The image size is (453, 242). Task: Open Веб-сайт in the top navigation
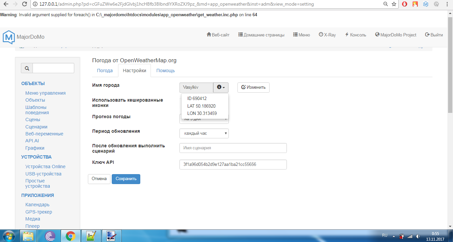218,35
